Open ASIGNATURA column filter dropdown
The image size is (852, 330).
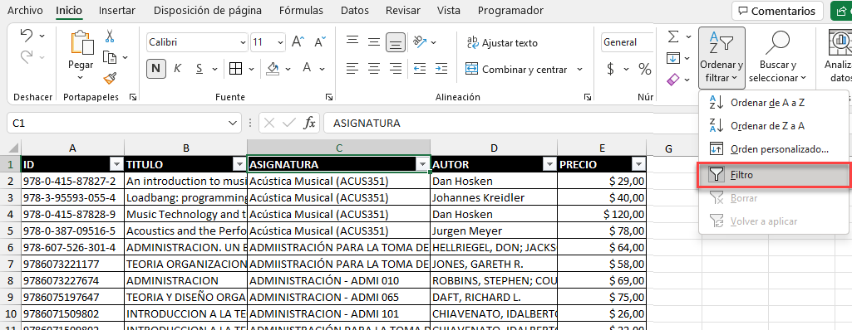[x=423, y=164]
